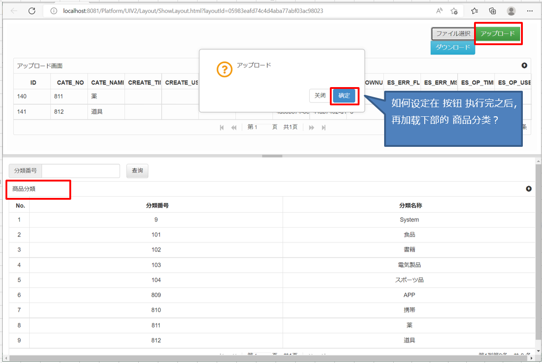This screenshot has width=542, height=363.
Task: Sort by ID column header
Action: (33, 83)
